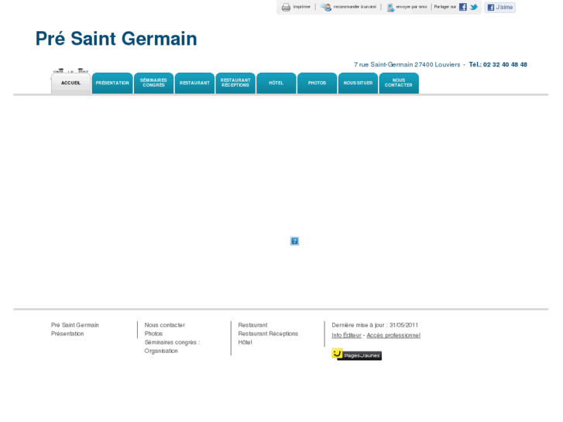The image size is (563, 422).
Task: Open footer link Nous contacter
Action: coord(165,325)
